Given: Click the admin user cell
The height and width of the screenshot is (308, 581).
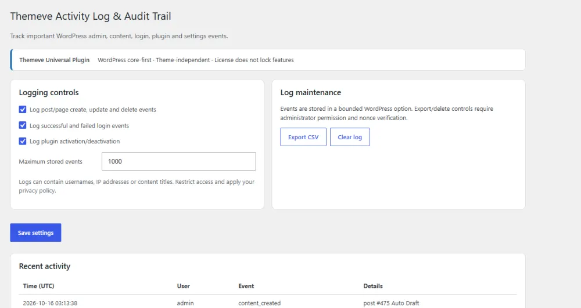Looking at the screenshot, I should coord(185,303).
